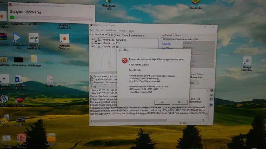266x149 pixels.
Task: Open the Help menu in AVZ
Action: [x=131, y=31]
